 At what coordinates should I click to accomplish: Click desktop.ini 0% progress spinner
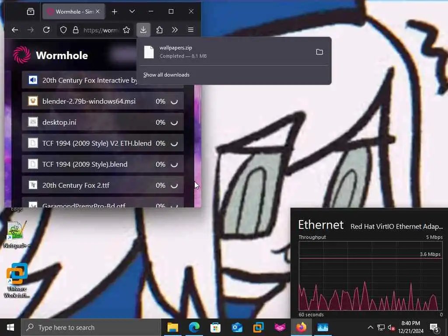174,122
